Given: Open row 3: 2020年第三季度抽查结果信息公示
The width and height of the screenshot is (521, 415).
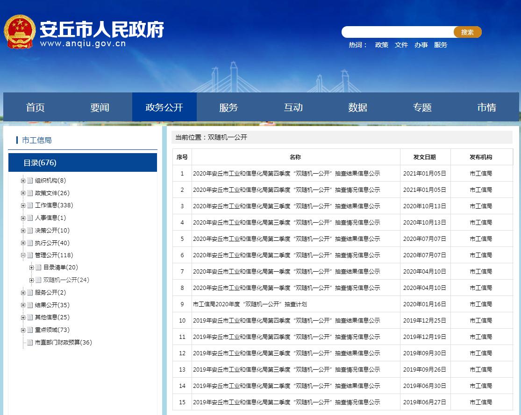Looking at the screenshot, I should (286, 206).
